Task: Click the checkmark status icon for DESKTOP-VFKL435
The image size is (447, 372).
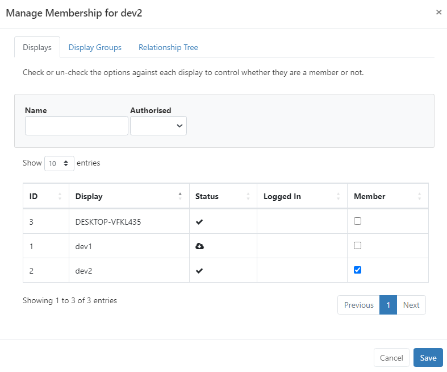Action: (199, 222)
